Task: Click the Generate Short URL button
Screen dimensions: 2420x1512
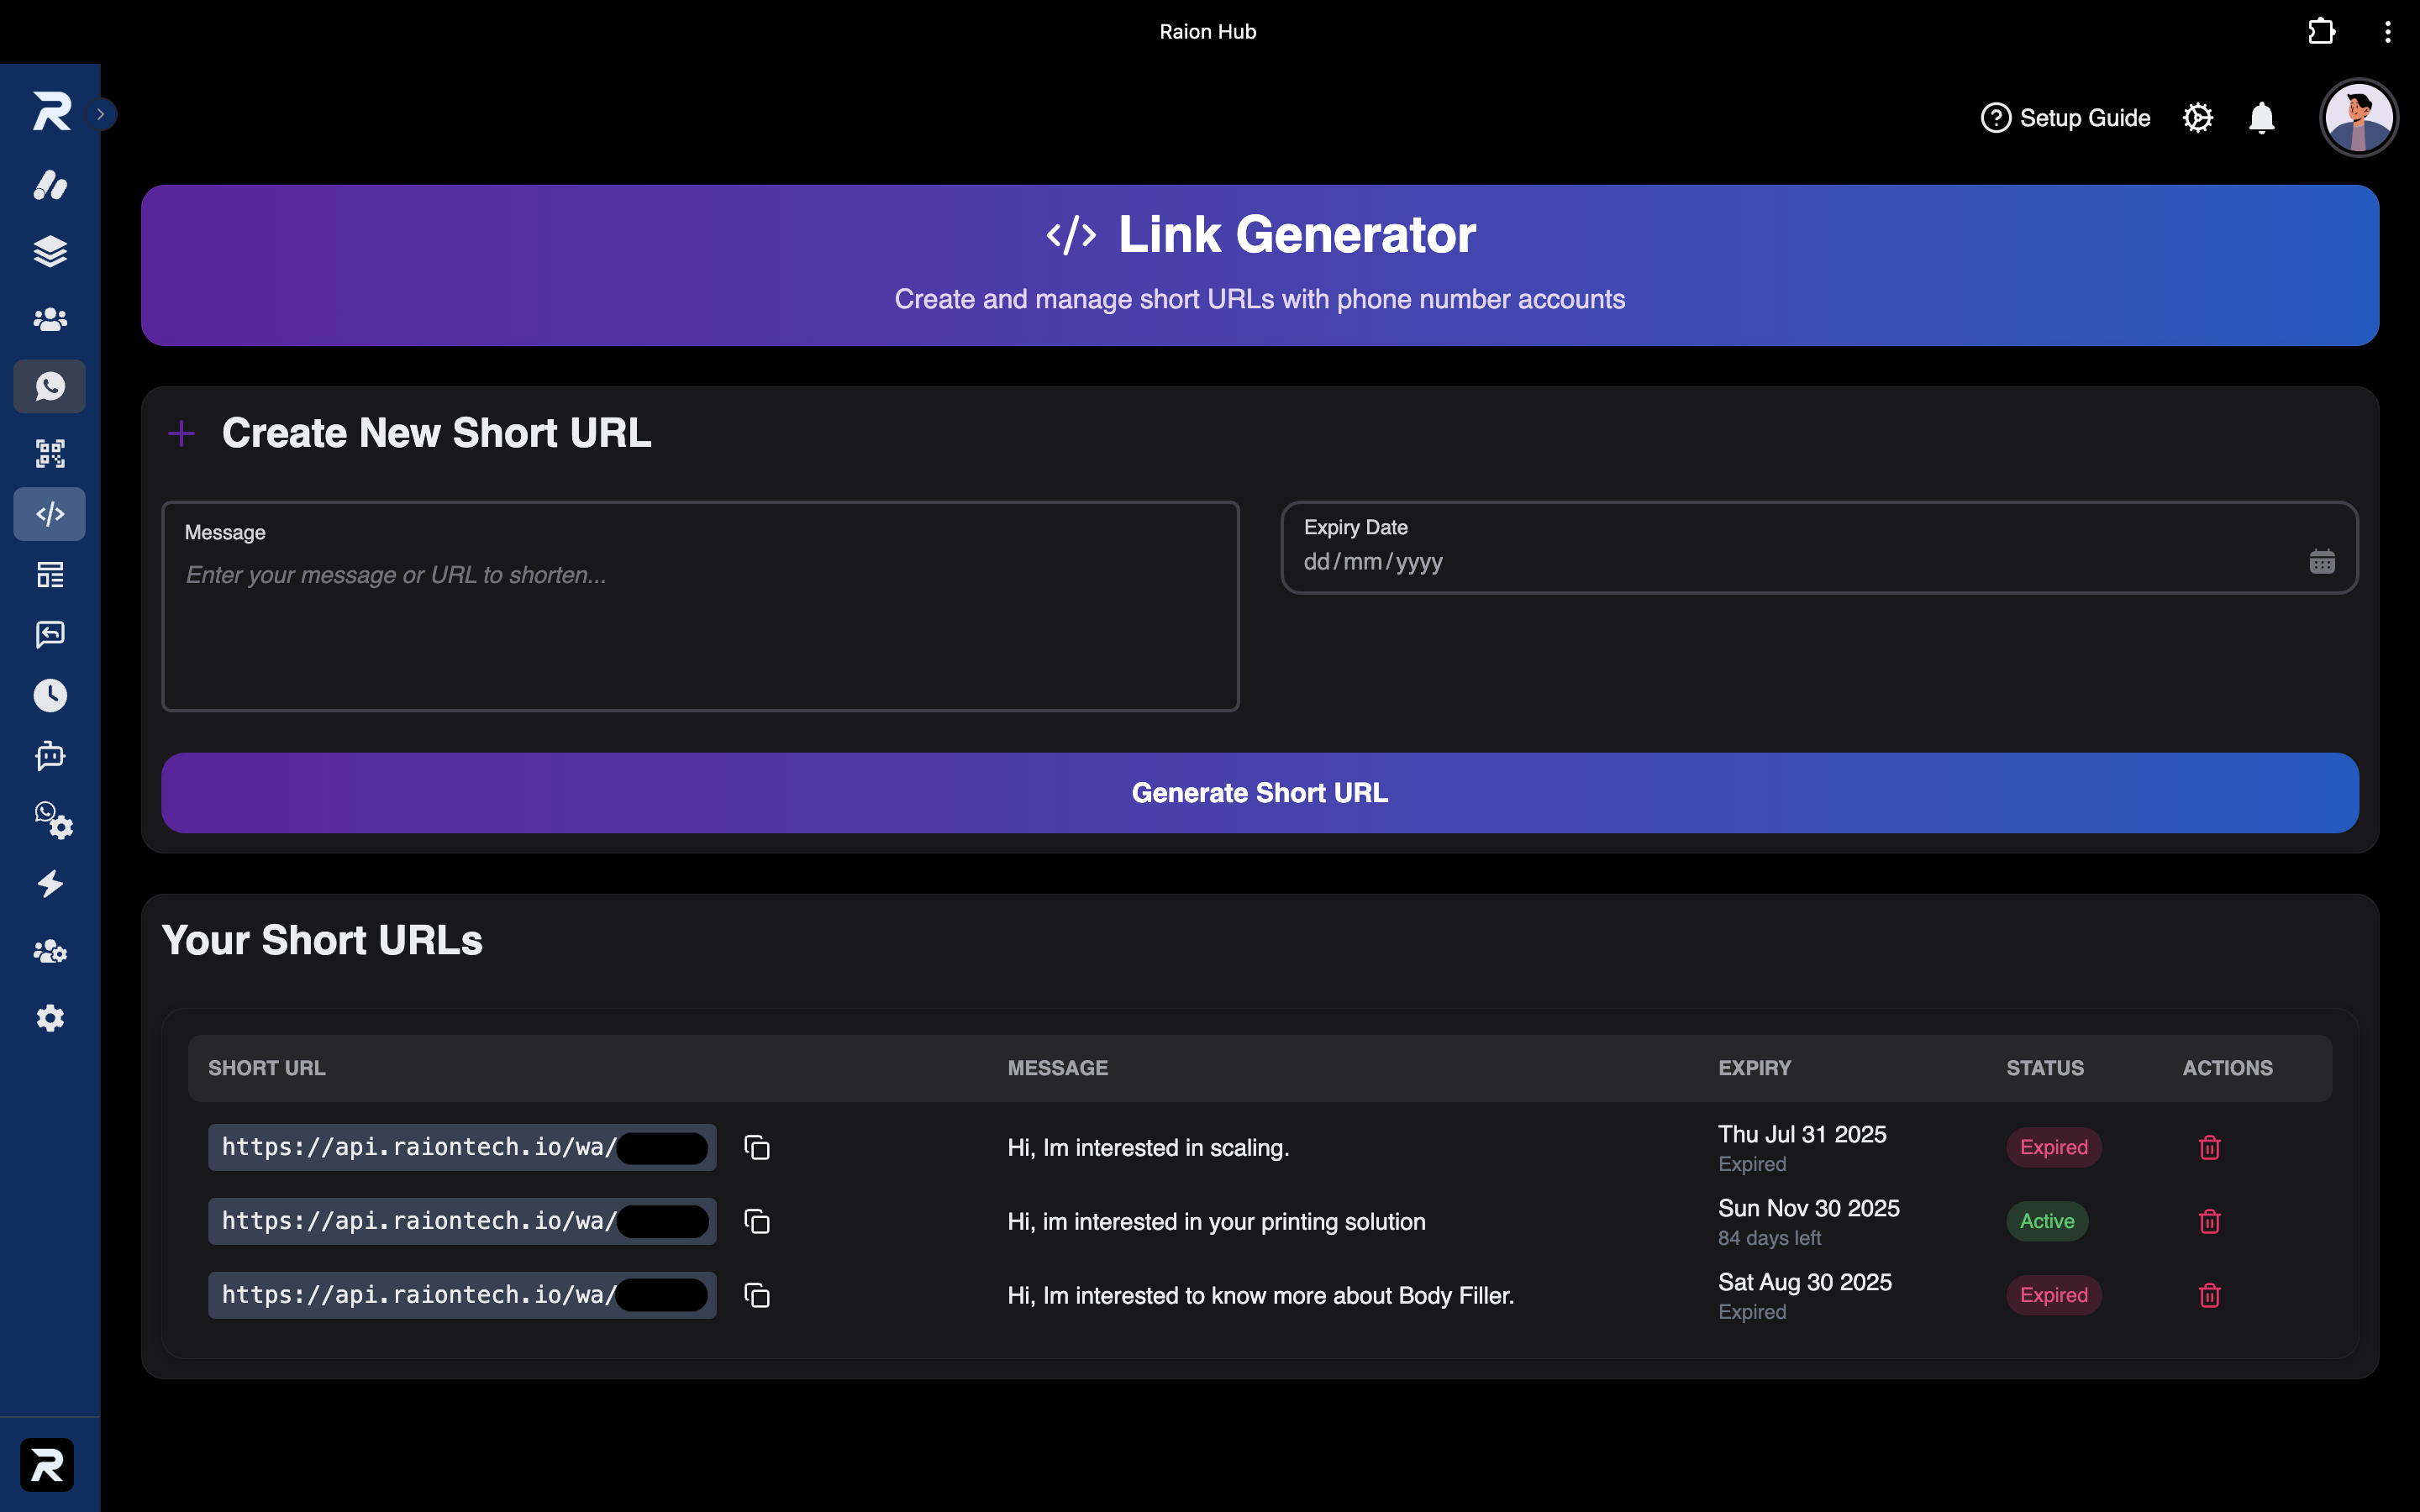Action: click(x=1260, y=793)
